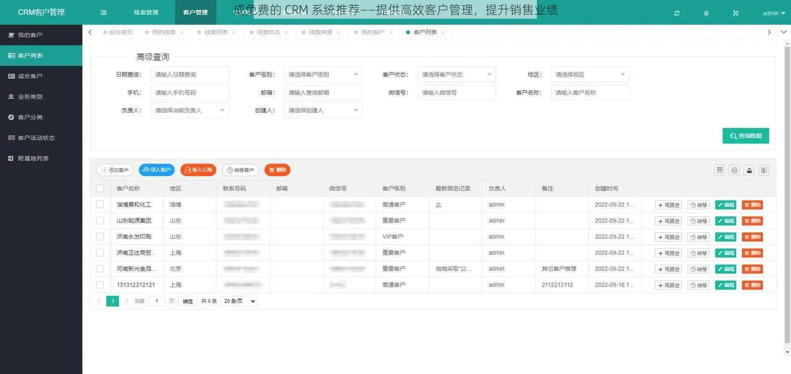Open the admin user menu
Image resolution: width=791 pixels, height=374 pixels.
[x=774, y=13]
